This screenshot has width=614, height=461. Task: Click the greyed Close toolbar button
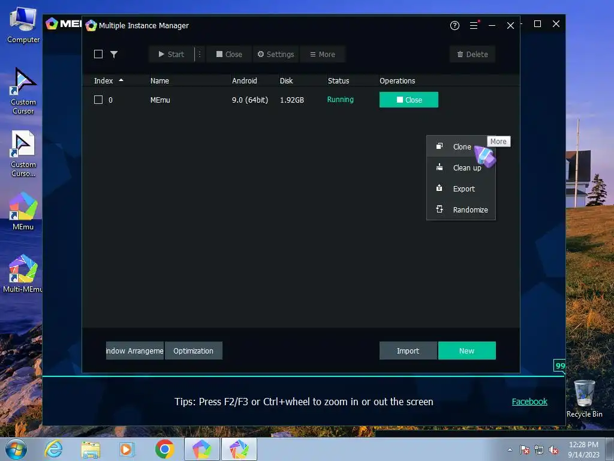coord(229,54)
